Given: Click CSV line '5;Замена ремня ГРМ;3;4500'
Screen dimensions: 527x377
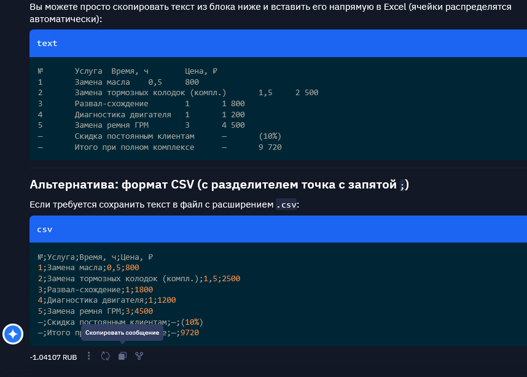Looking at the screenshot, I should pyautogui.click(x=95, y=311).
